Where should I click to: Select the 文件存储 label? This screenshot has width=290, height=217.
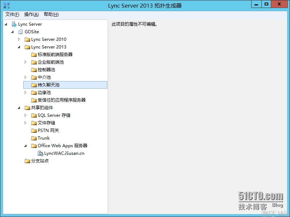[46, 123]
